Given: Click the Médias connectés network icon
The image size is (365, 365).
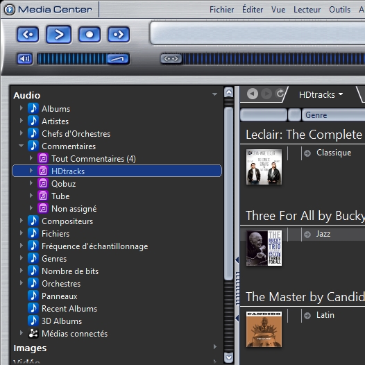Looking at the screenshot, I should (33, 333).
